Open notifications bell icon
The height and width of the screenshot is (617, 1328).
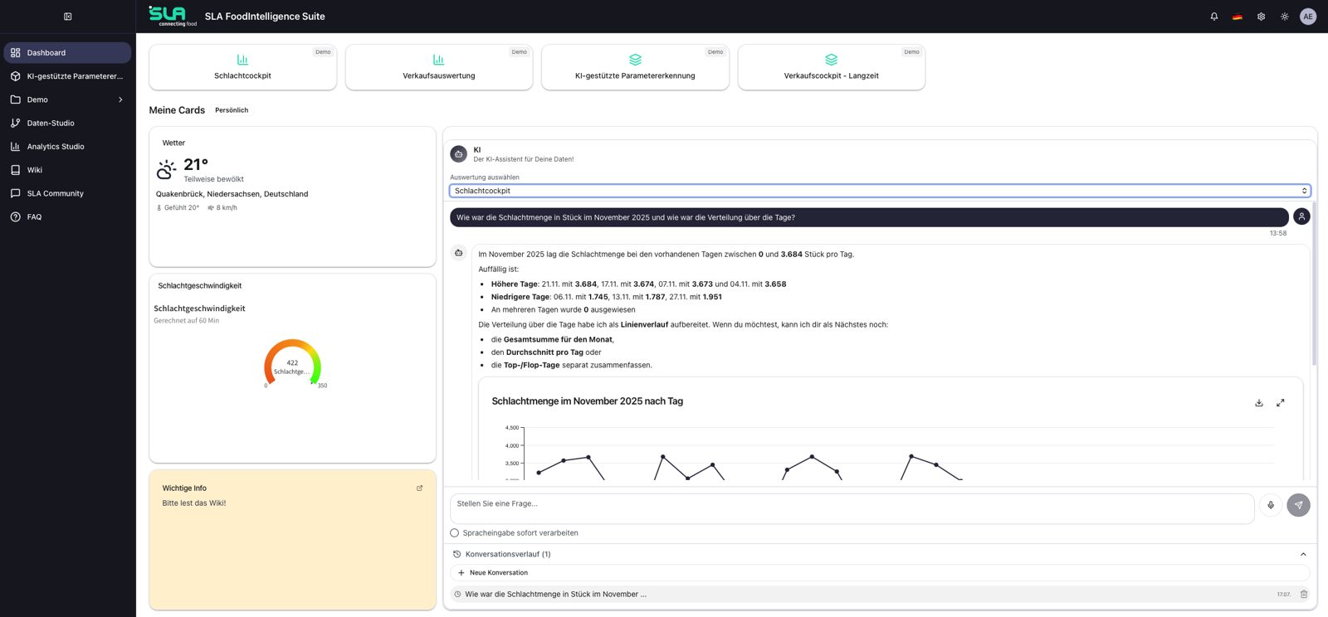click(1214, 17)
